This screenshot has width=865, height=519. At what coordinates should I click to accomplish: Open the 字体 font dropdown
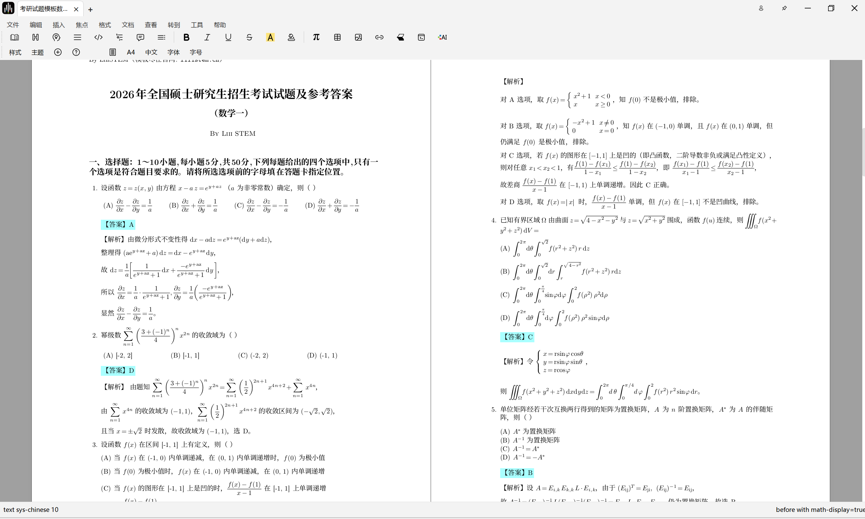(173, 52)
